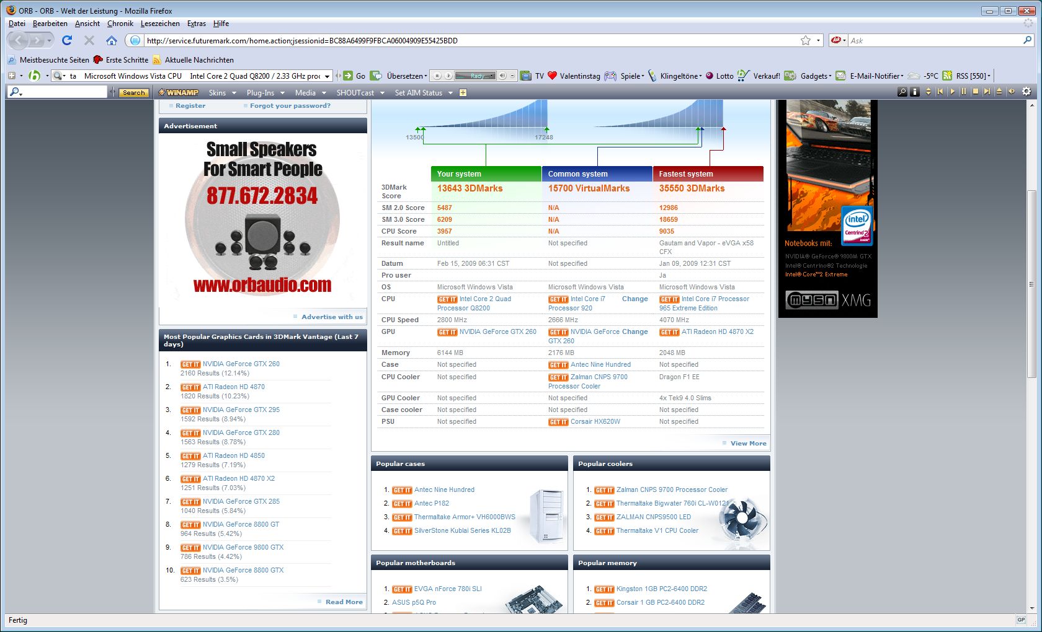Open the TV toolbar icon
Viewport: 1042px width, 632px height.
click(526, 76)
